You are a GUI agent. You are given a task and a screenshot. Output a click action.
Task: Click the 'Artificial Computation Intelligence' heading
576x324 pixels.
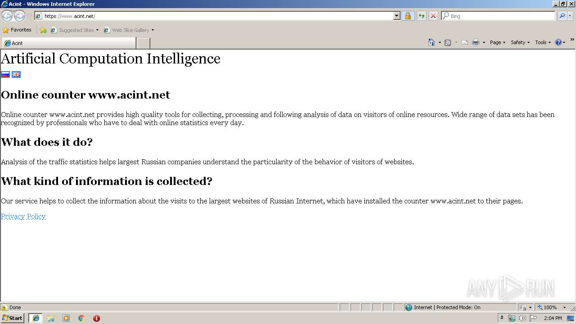tap(111, 59)
